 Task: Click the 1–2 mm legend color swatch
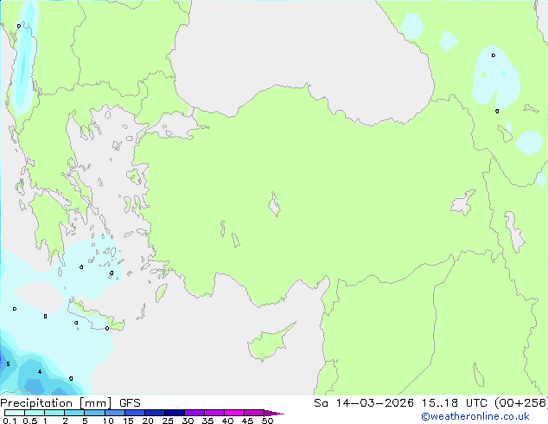(54, 413)
